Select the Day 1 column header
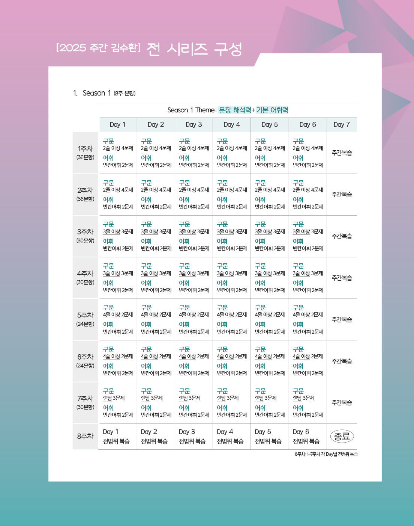 [x=118, y=125]
